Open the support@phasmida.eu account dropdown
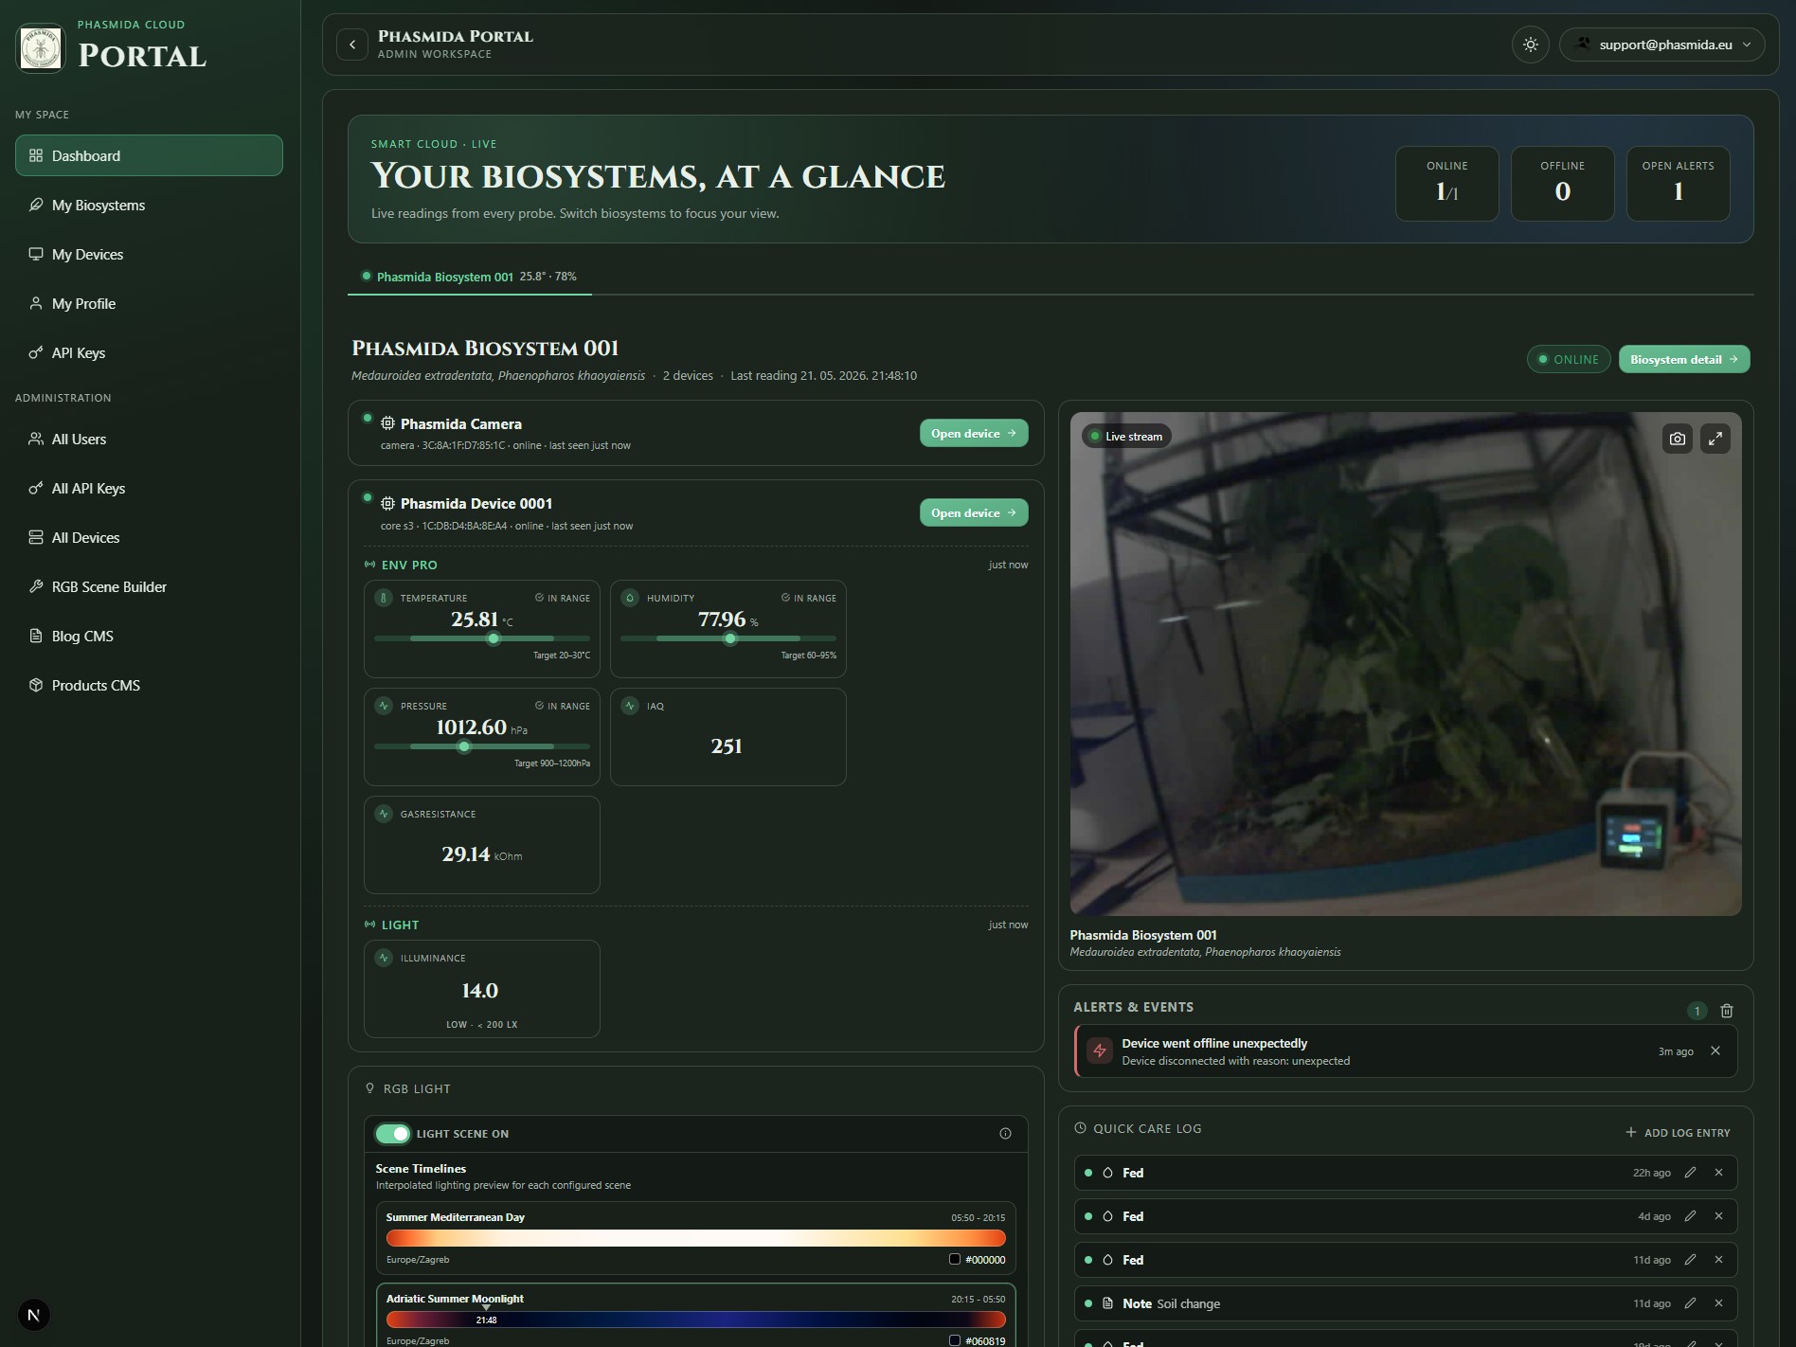This screenshot has width=1796, height=1347. pyautogui.click(x=1662, y=45)
